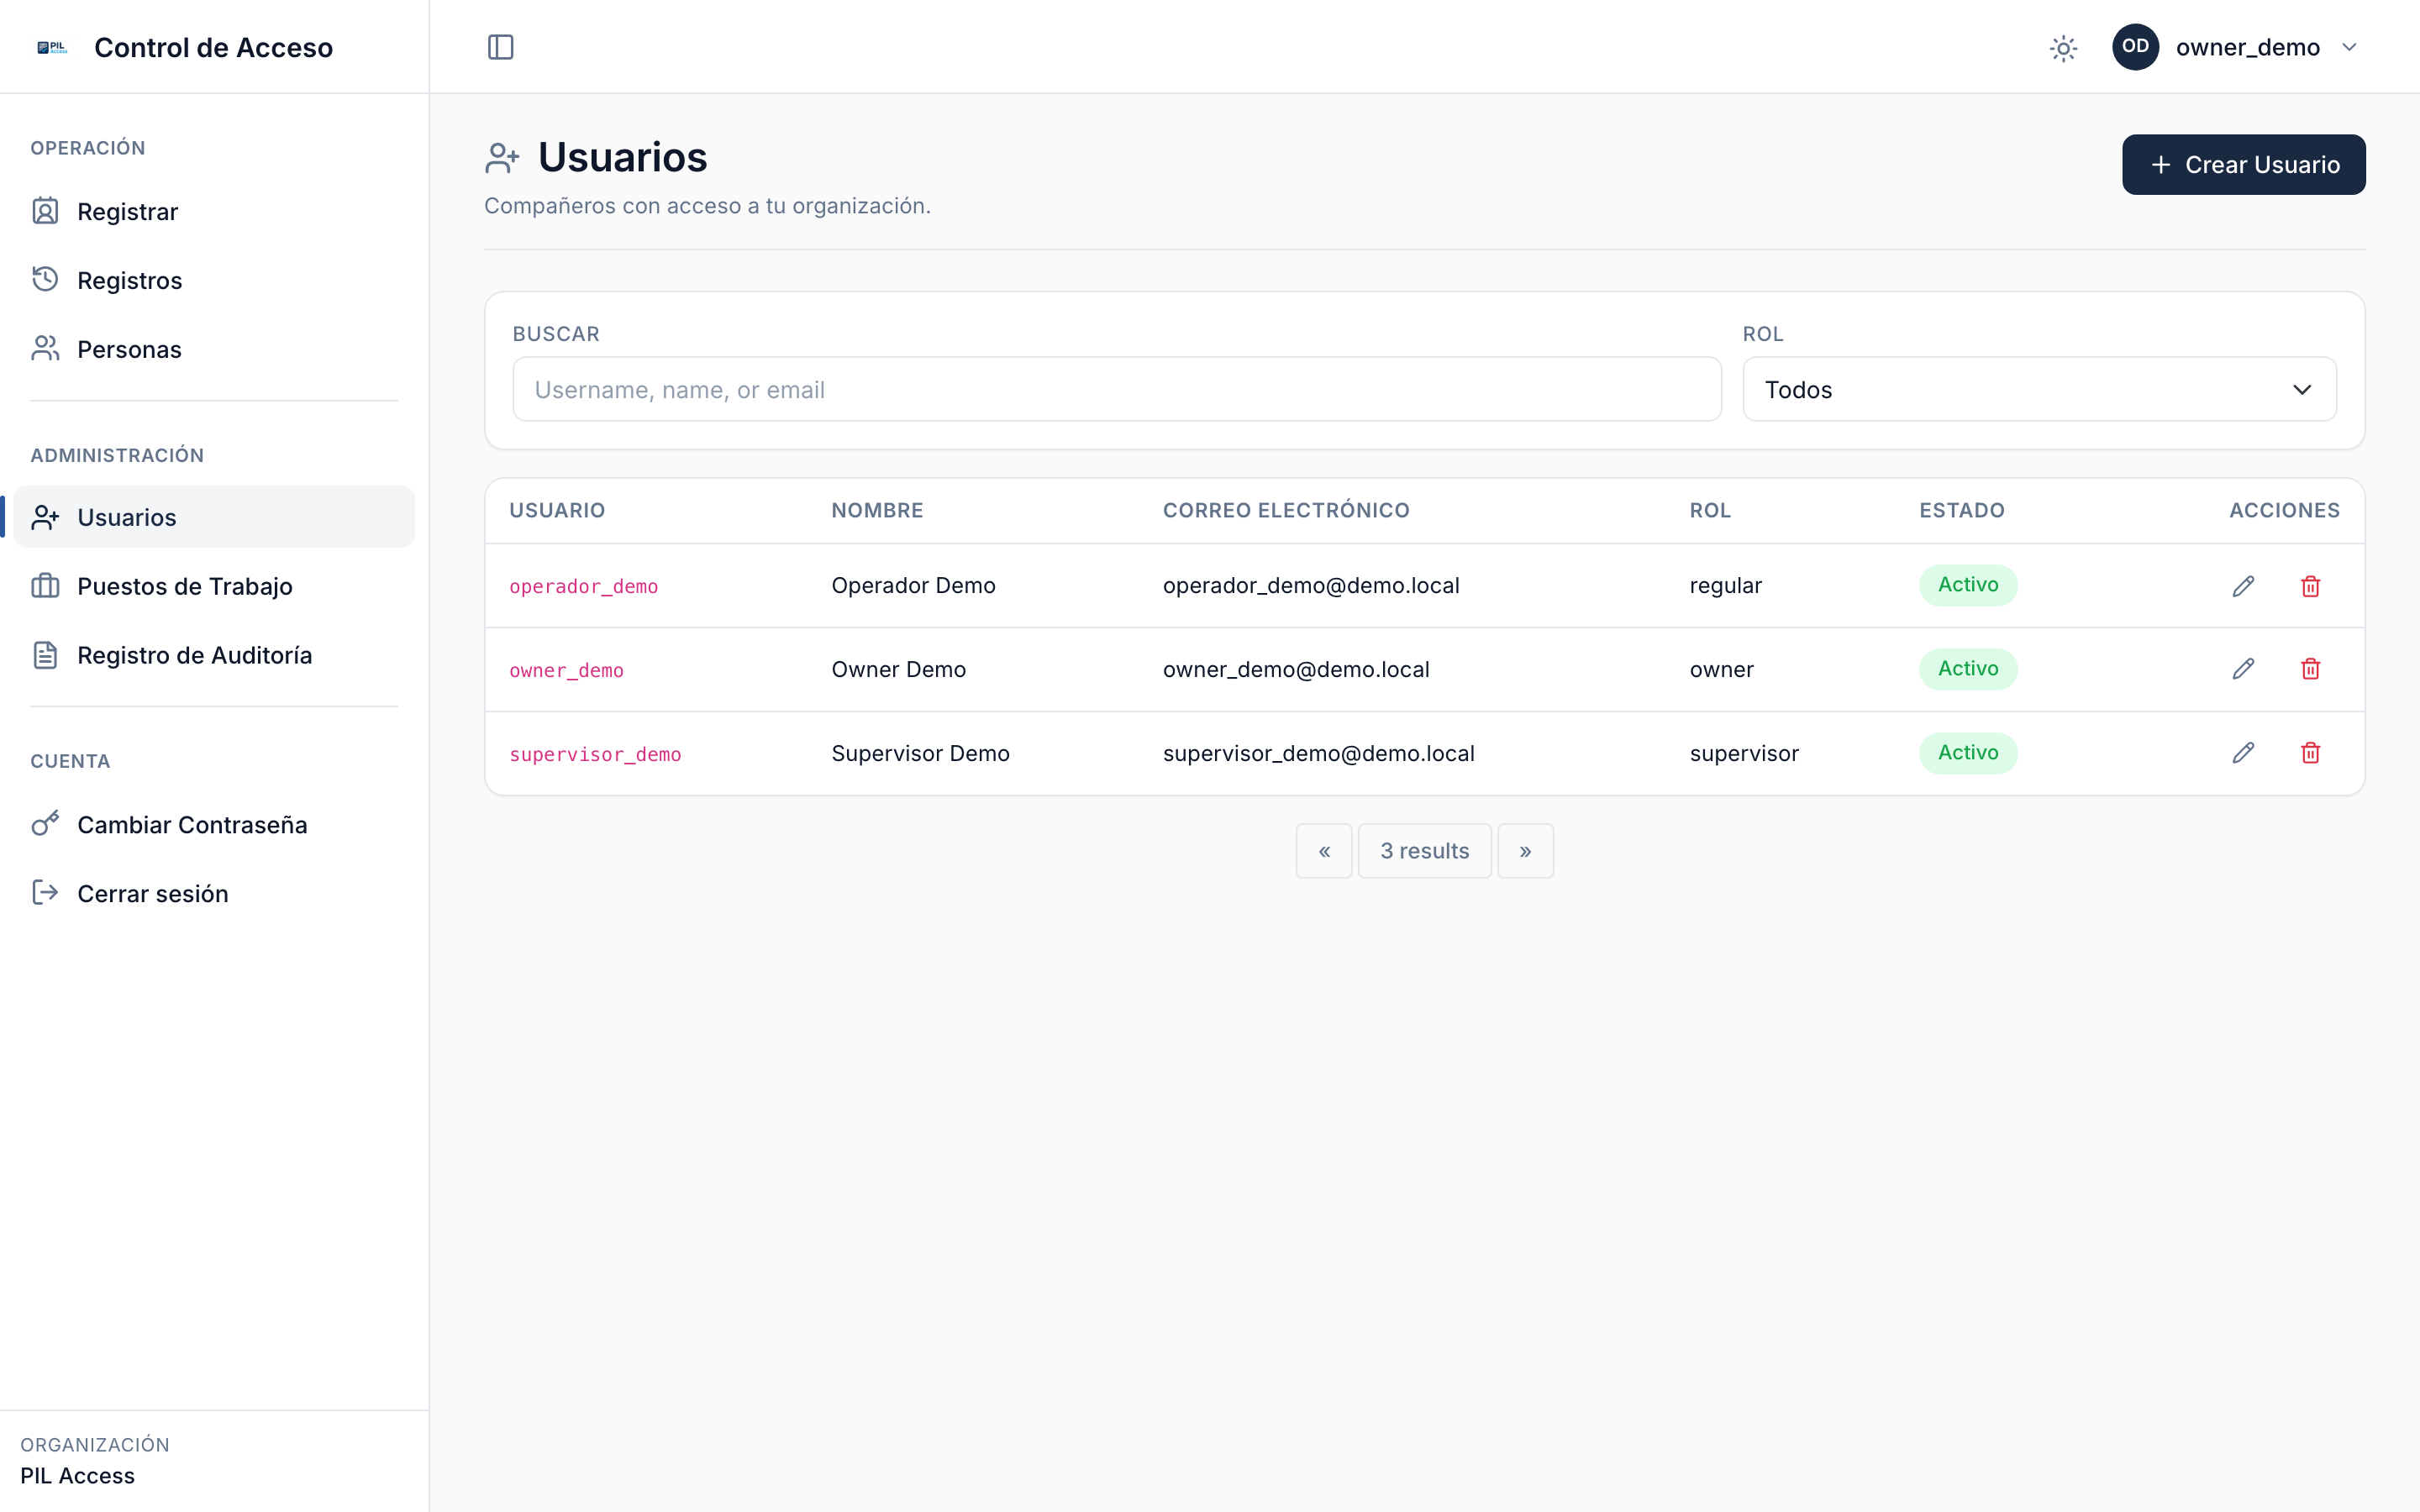The width and height of the screenshot is (2420, 1512).
Task: Click the ACCIONES column header
Action: (x=2284, y=510)
